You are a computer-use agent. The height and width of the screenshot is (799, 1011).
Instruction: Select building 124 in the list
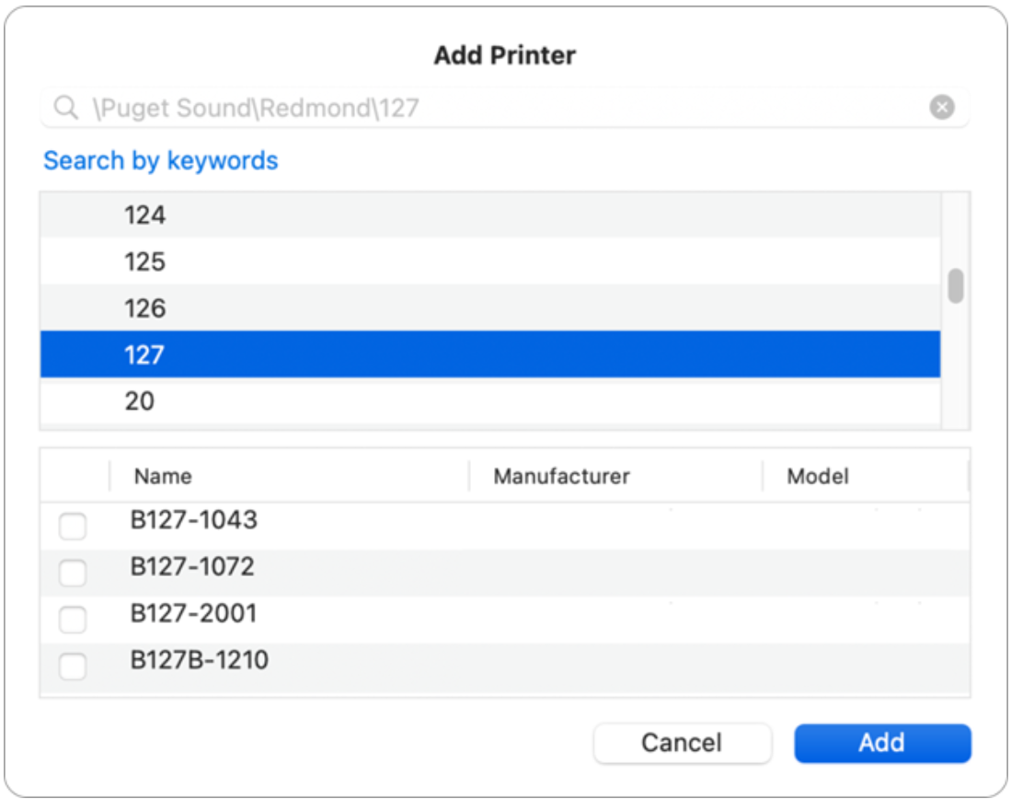[145, 215]
